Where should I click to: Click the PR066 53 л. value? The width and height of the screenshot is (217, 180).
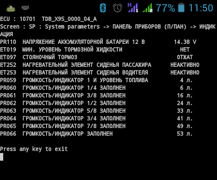click(x=185, y=134)
